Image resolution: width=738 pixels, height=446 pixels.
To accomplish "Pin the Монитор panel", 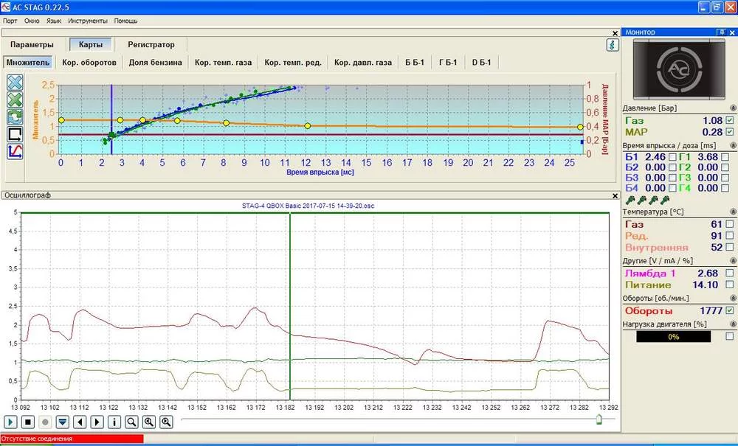I will click(722, 32).
